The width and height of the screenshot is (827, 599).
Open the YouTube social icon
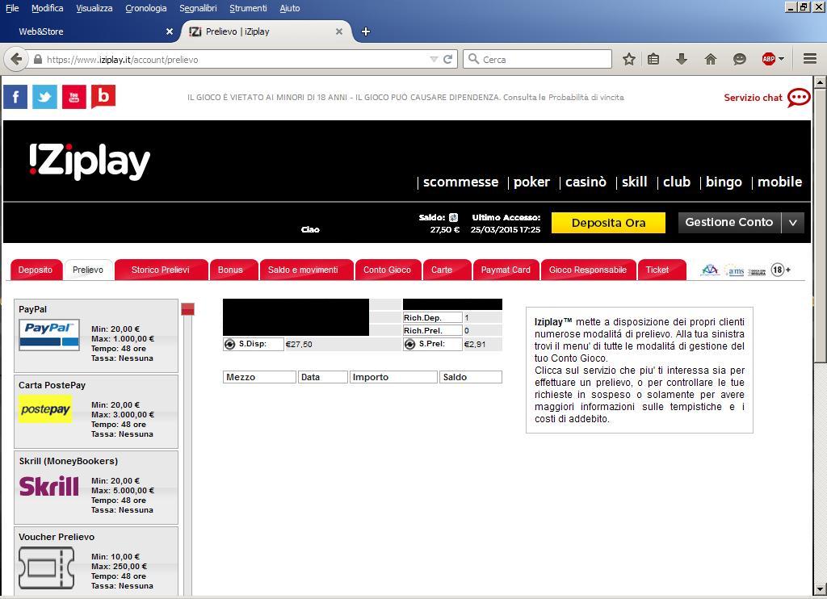click(73, 97)
